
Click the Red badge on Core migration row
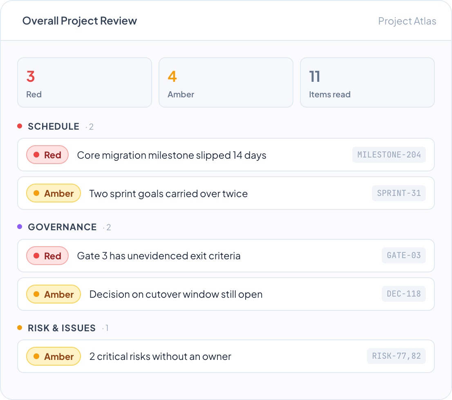pos(47,155)
